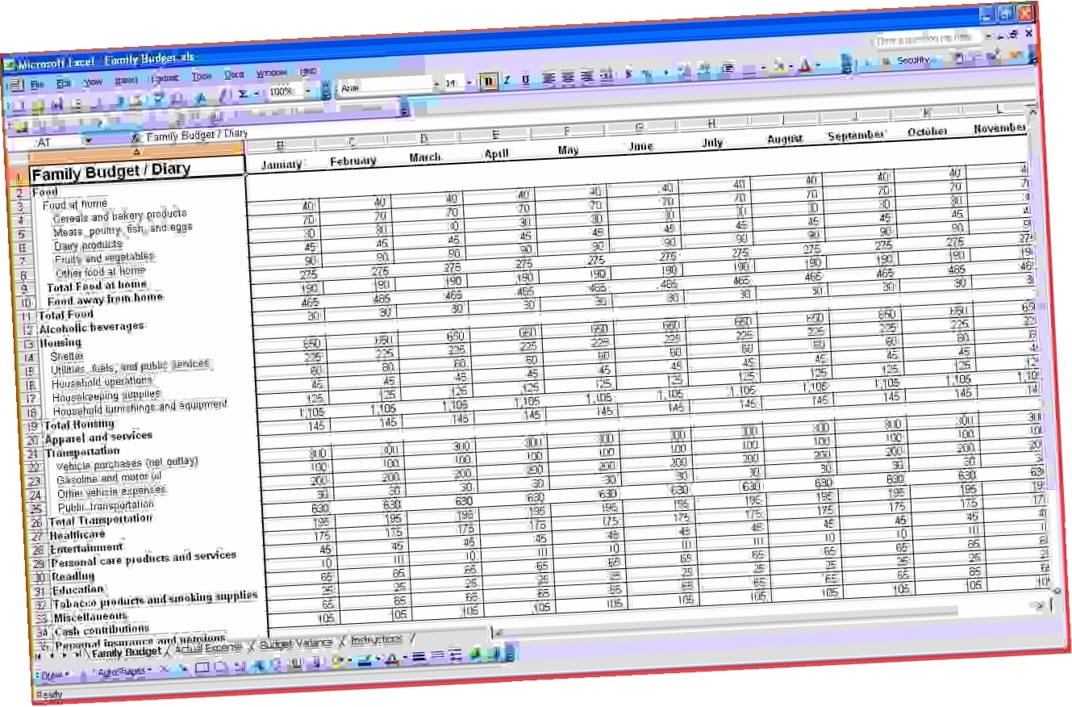Open the zoom level dropdown
Viewport: 1072px width, 707px height.
point(307,91)
